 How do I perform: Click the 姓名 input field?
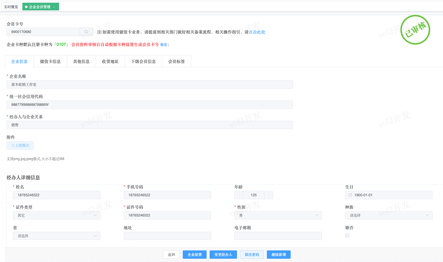[x=57, y=195]
